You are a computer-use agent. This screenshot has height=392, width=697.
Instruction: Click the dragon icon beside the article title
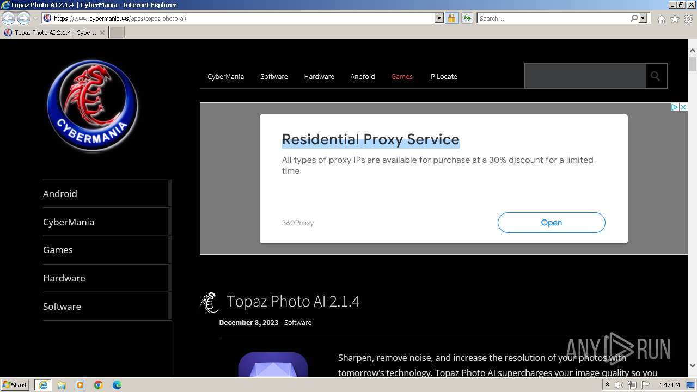210,302
